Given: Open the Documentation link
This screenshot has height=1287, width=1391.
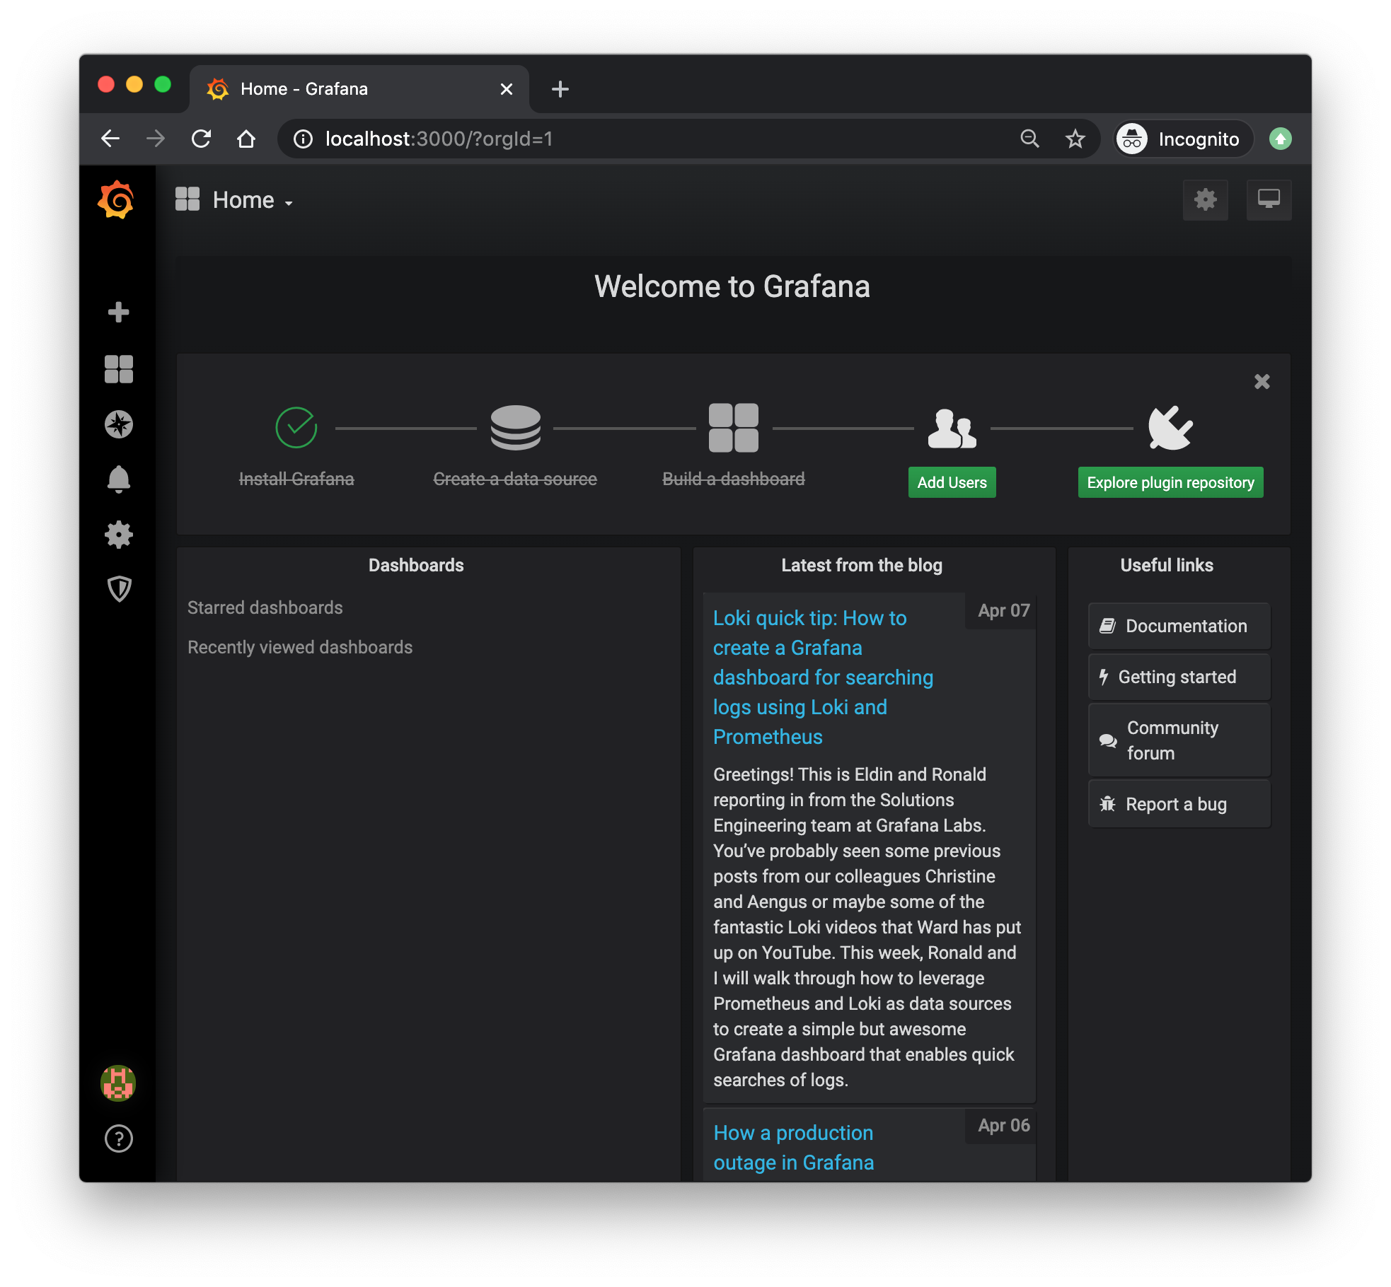Looking at the screenshot, I should point(1179,626).
